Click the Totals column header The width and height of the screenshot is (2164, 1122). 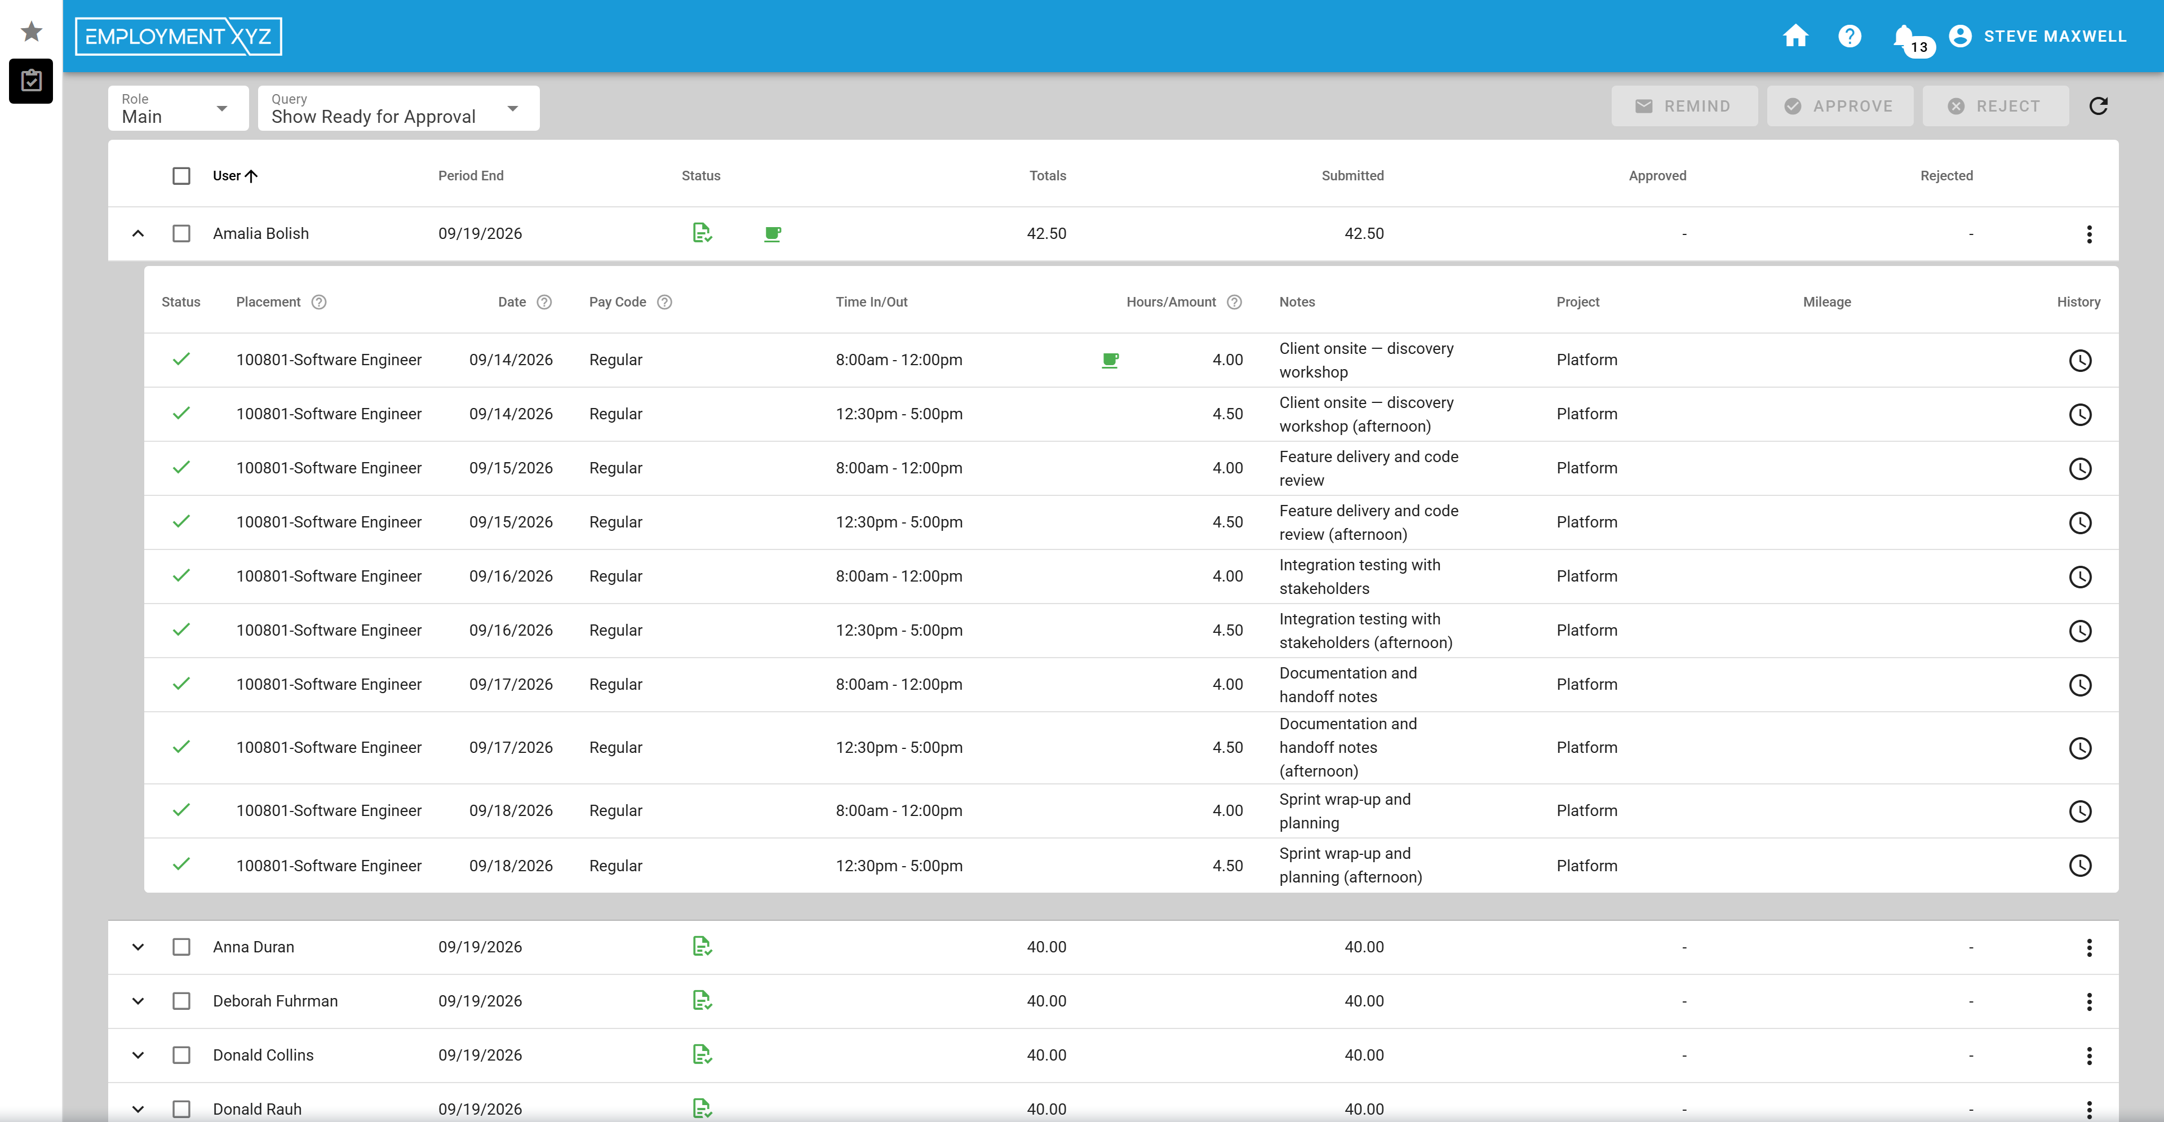coord(1048,175)
